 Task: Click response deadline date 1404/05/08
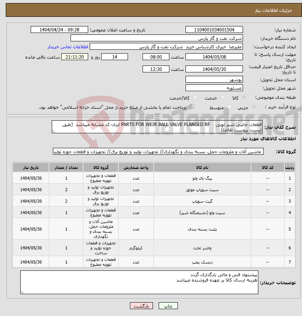214,57
